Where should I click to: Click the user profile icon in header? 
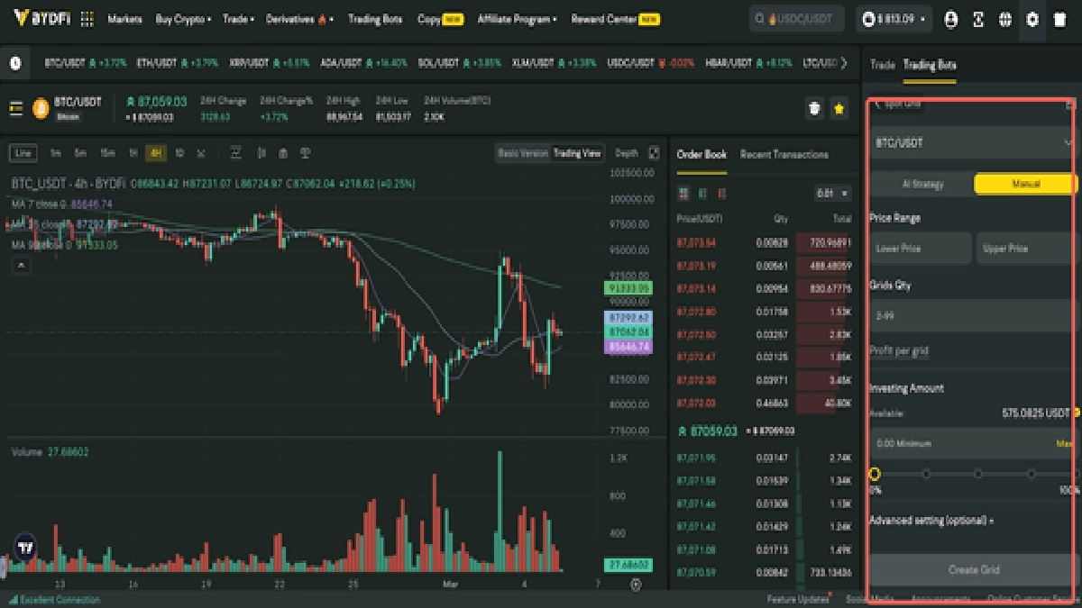pyautogui.click(x=950, y=19)
